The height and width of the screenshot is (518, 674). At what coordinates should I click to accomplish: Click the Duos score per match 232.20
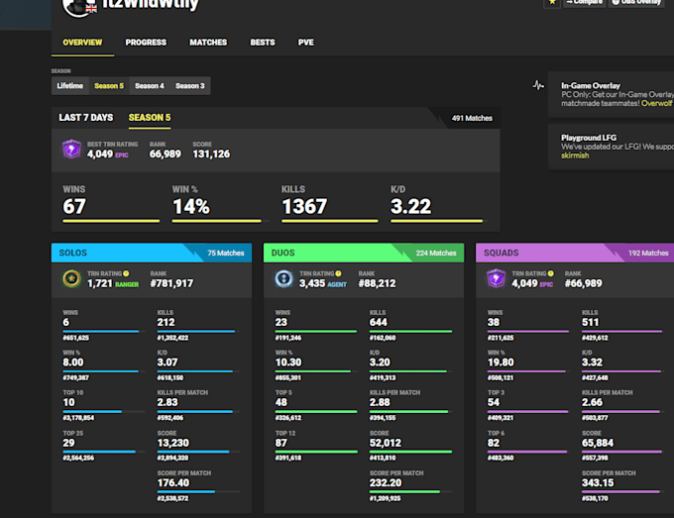386,483
